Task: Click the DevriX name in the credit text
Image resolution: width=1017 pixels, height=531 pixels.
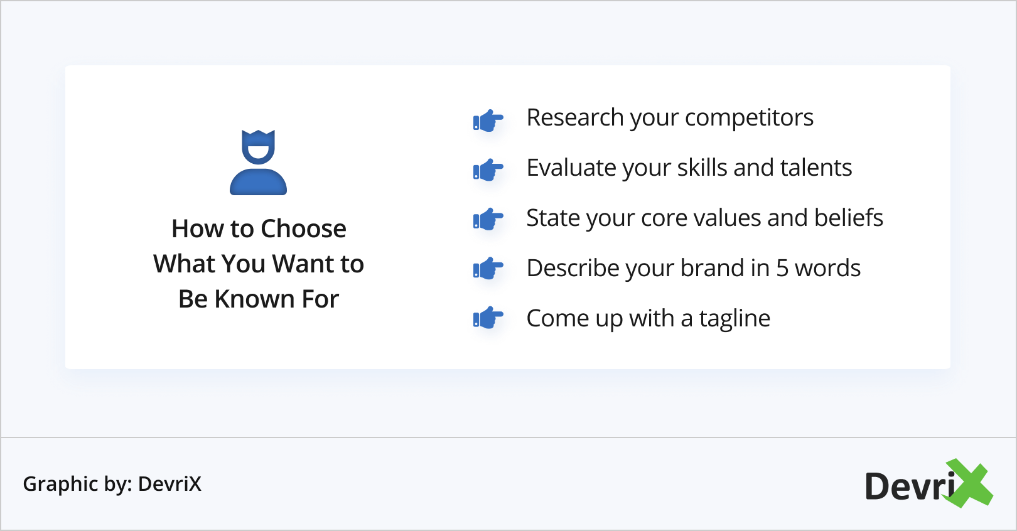Action: coord(169,484)
